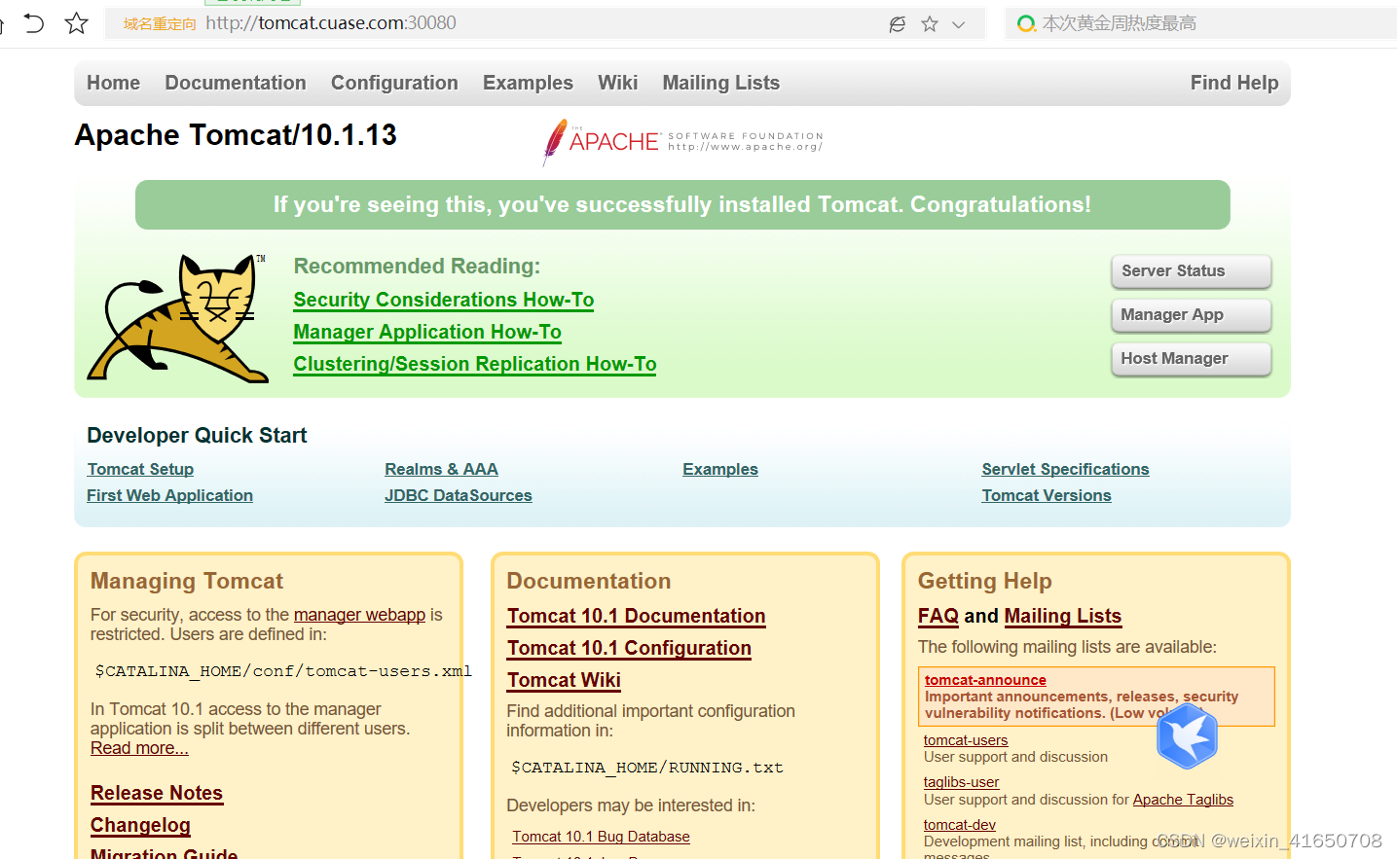Click the Manager App button
This screenshot has width=1397, height=859.
tap(1192, 315)
